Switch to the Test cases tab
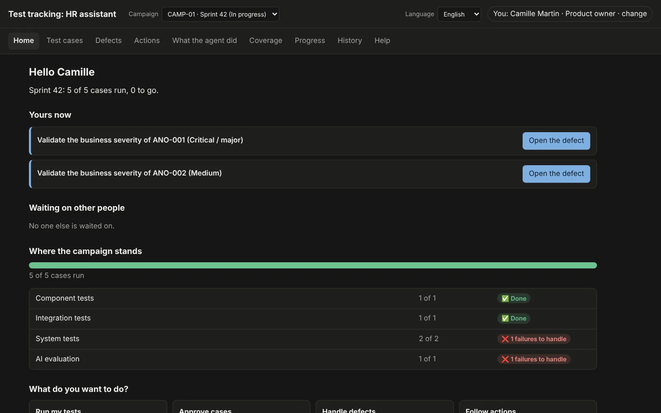 (64, 40)
